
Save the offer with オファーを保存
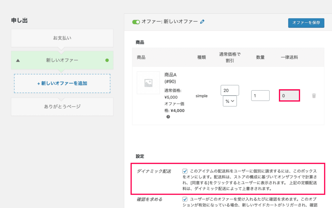[x=306, y=23]
